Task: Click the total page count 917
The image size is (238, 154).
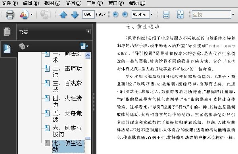Action: pyautogui.click(x=102, y=14)
